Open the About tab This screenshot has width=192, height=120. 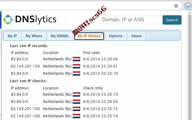[136, 36]
